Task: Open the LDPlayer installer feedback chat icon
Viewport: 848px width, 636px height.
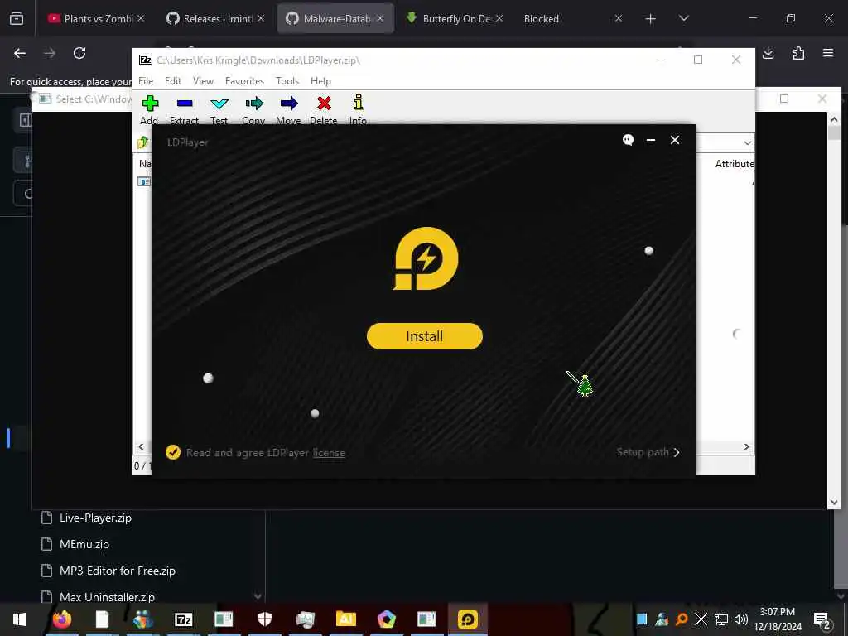Action: click(x=628, y=140)
